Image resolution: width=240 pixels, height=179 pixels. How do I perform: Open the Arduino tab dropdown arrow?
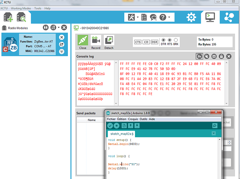tap(214, 133)
